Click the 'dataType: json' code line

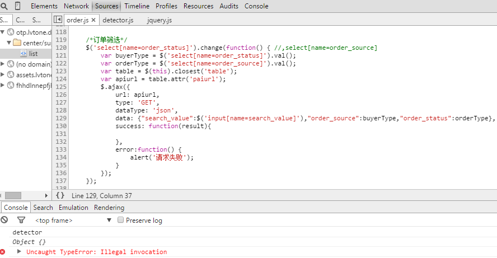point(147,110)
